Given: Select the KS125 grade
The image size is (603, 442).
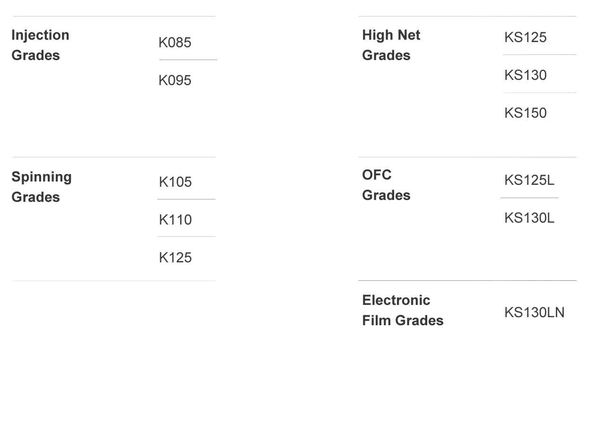Looking at the screenshot, I should tap(525, 37).
